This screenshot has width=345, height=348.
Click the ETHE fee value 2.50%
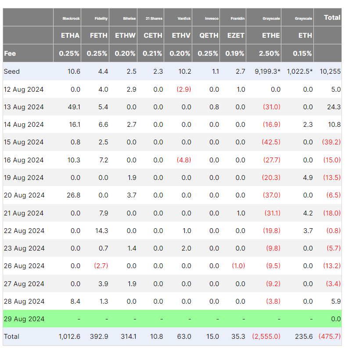point(269,54)
